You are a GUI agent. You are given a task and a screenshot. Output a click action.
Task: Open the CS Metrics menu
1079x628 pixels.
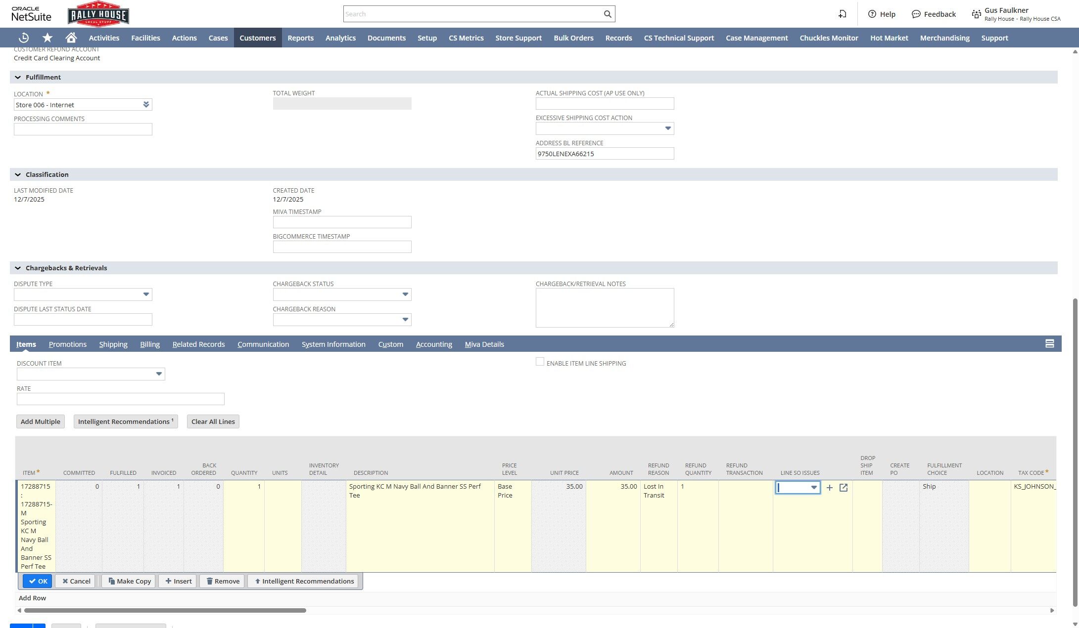tap(466, 38)
